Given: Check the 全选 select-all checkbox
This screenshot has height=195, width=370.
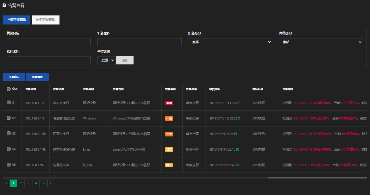Looking at the screenshot, I should 9,89.
